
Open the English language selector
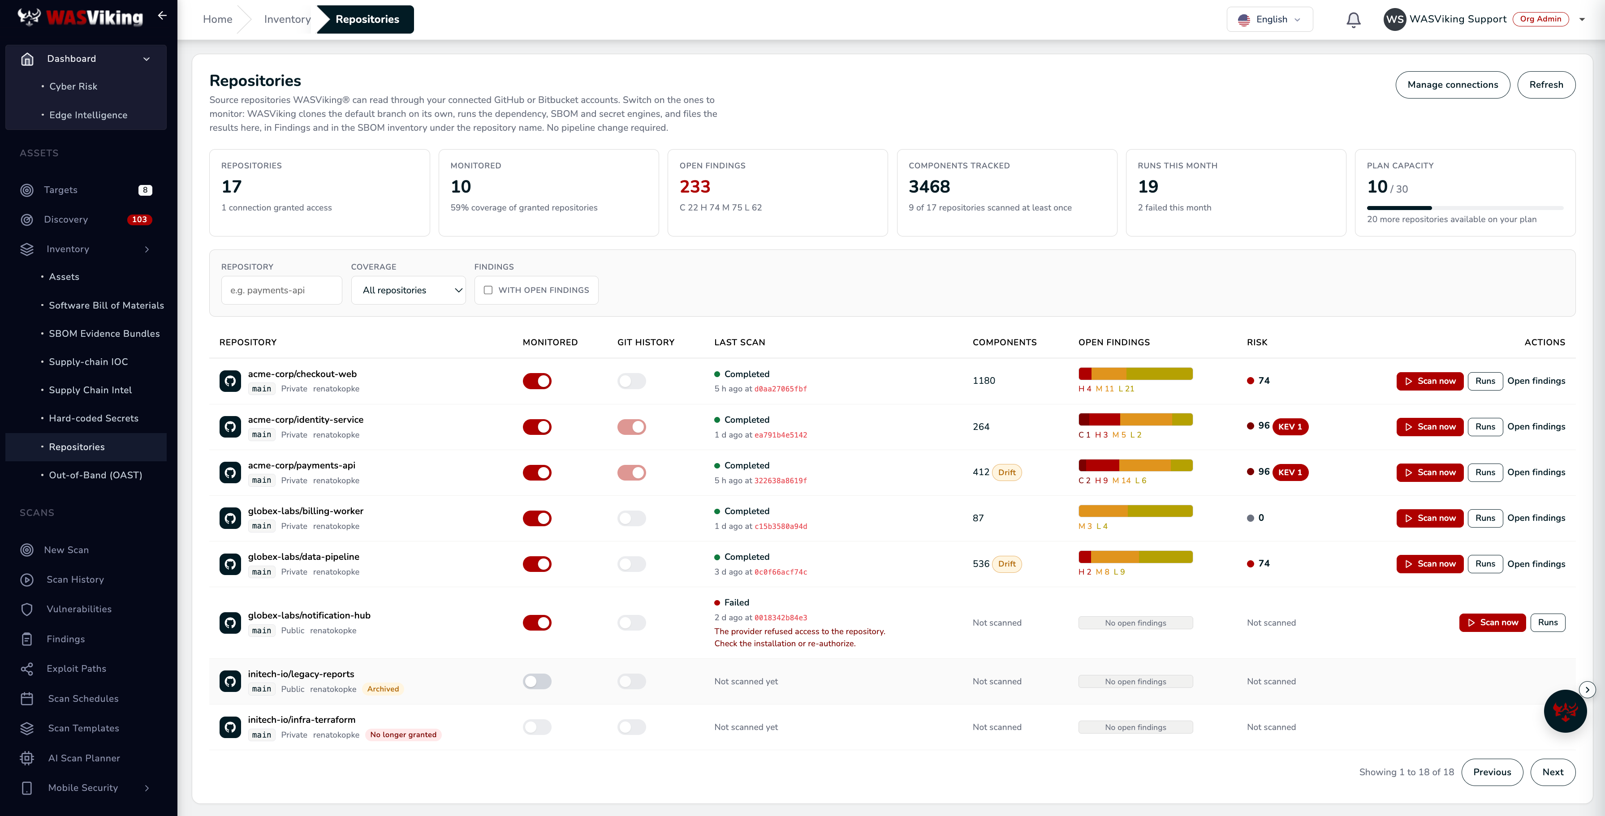pos(1269,19)
